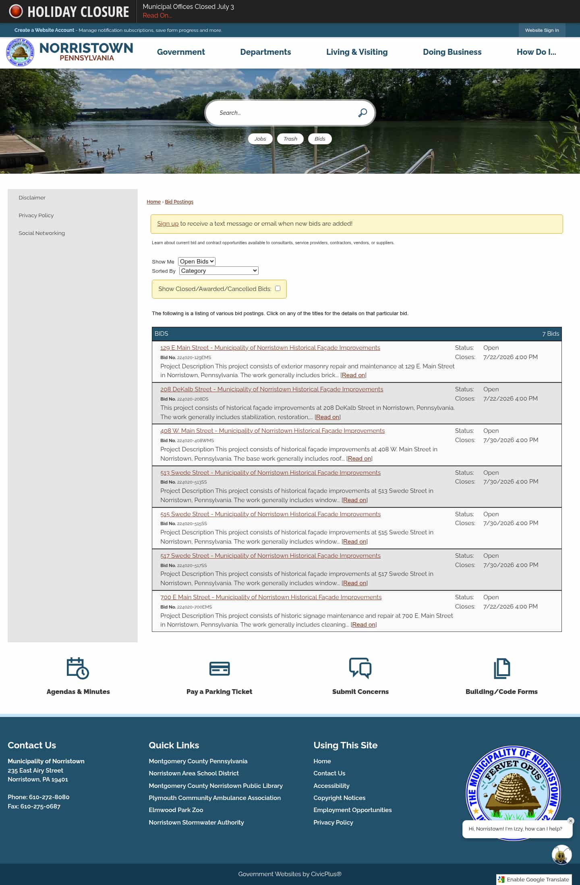Click Submit Concerns text link
Viewport: 580px width, 885px height.
(x=360, y=692)
